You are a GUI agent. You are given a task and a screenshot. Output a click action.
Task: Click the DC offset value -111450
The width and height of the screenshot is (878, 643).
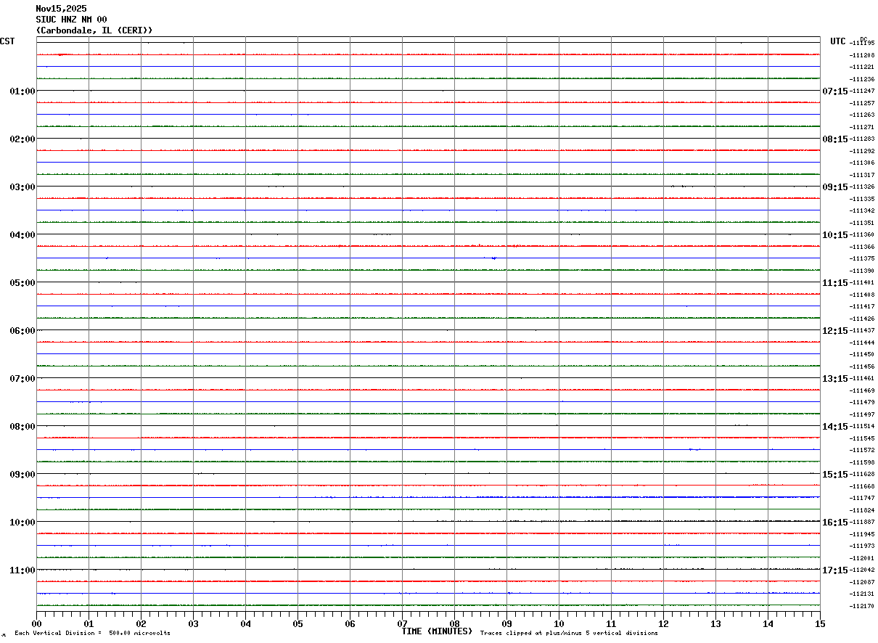[x=861, y=355]
